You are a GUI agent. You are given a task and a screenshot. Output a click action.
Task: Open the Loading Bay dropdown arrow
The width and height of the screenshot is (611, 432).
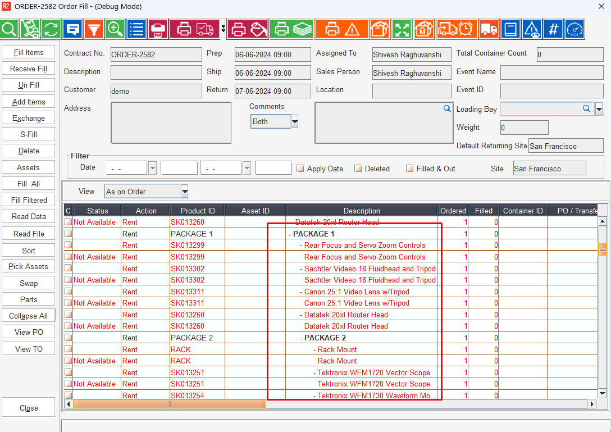(599, 110)
